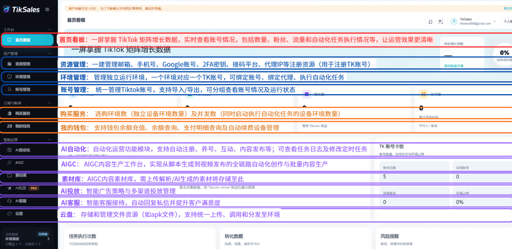Click the 0% 任务成功率 progress ring
512x249 pixels.
tap(504, 55)
